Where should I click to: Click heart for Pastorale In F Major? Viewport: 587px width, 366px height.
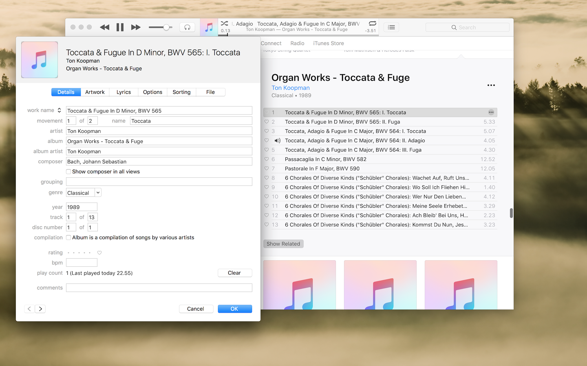tap(267, 168)
